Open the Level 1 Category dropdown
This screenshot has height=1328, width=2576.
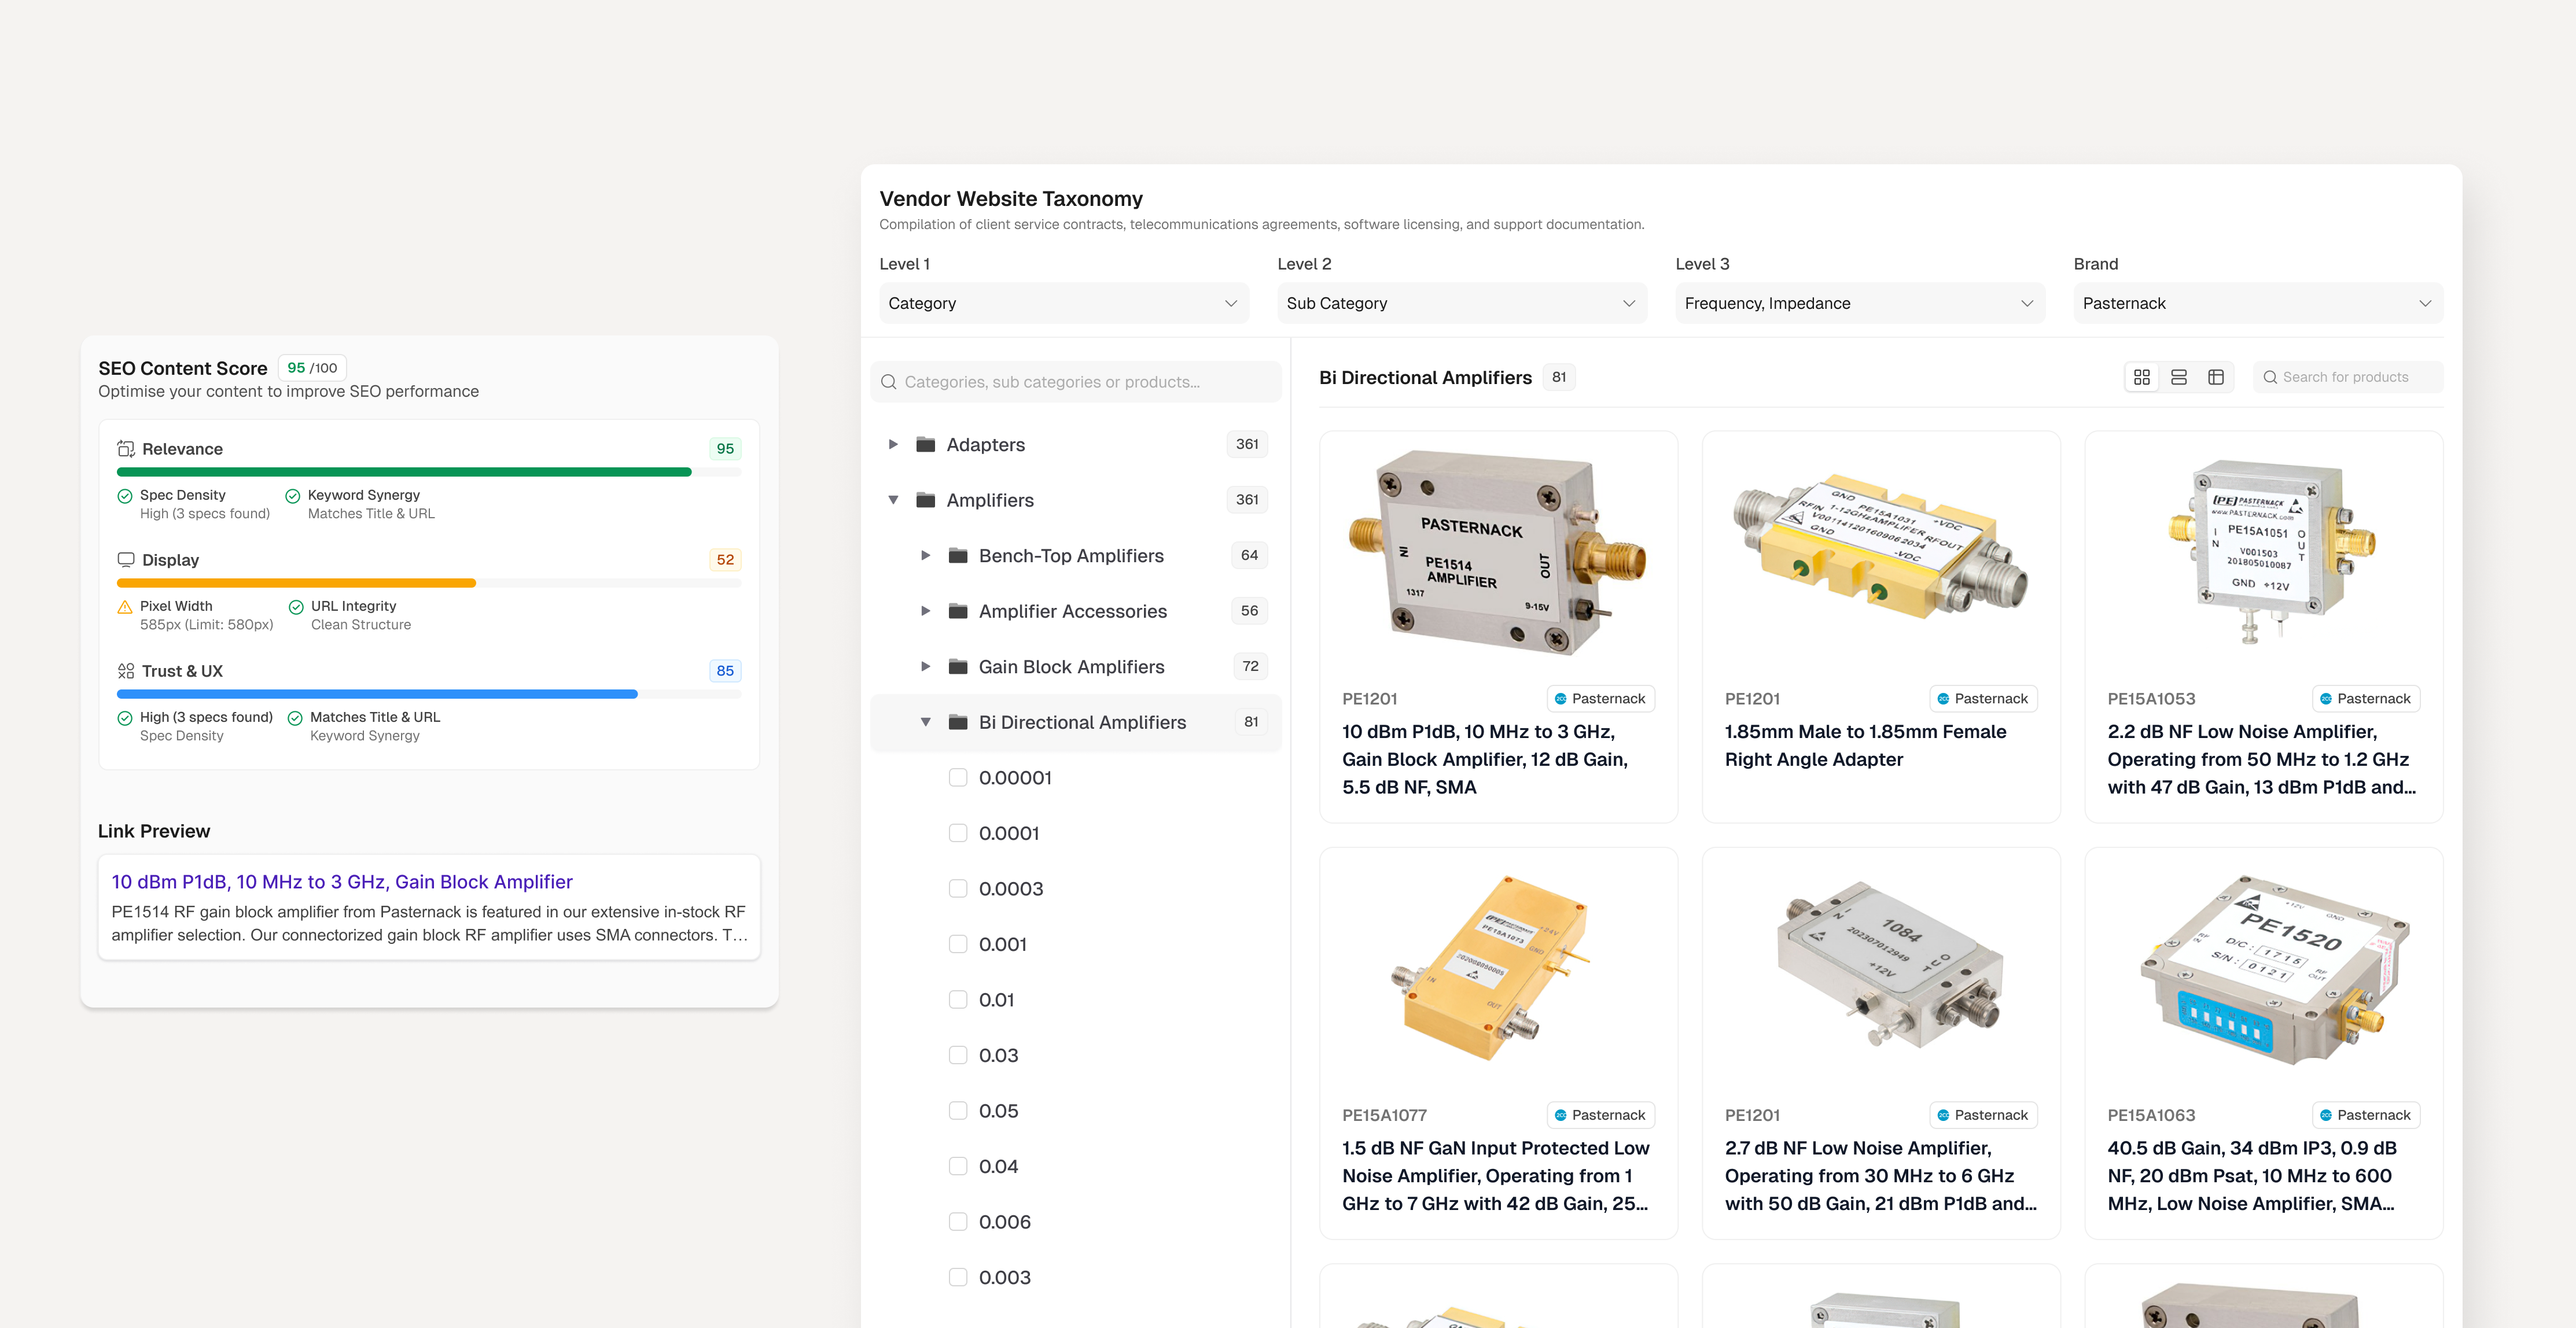pyautogui.click(x=1064, y=303)
